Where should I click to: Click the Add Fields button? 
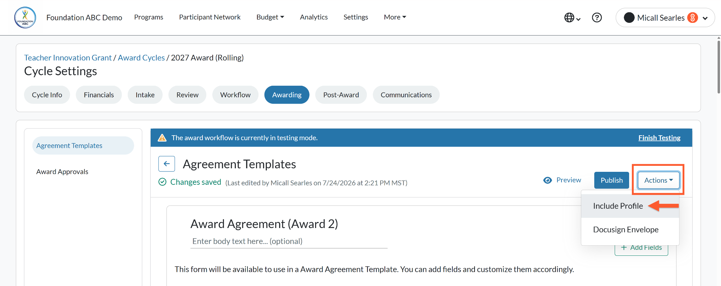point(641,248)
